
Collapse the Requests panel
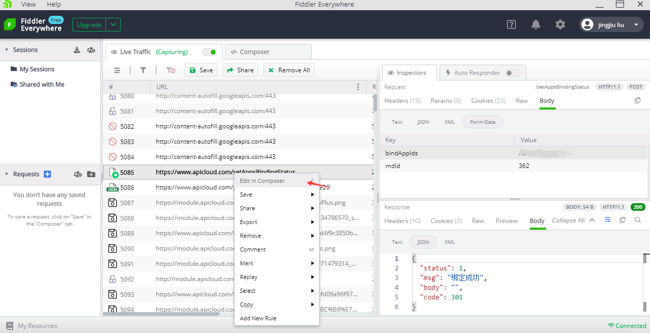(7, 174)
